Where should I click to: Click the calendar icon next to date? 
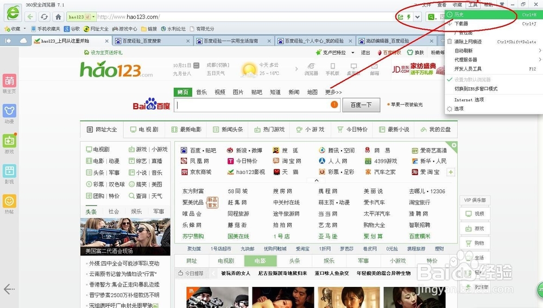coord(197,65)
